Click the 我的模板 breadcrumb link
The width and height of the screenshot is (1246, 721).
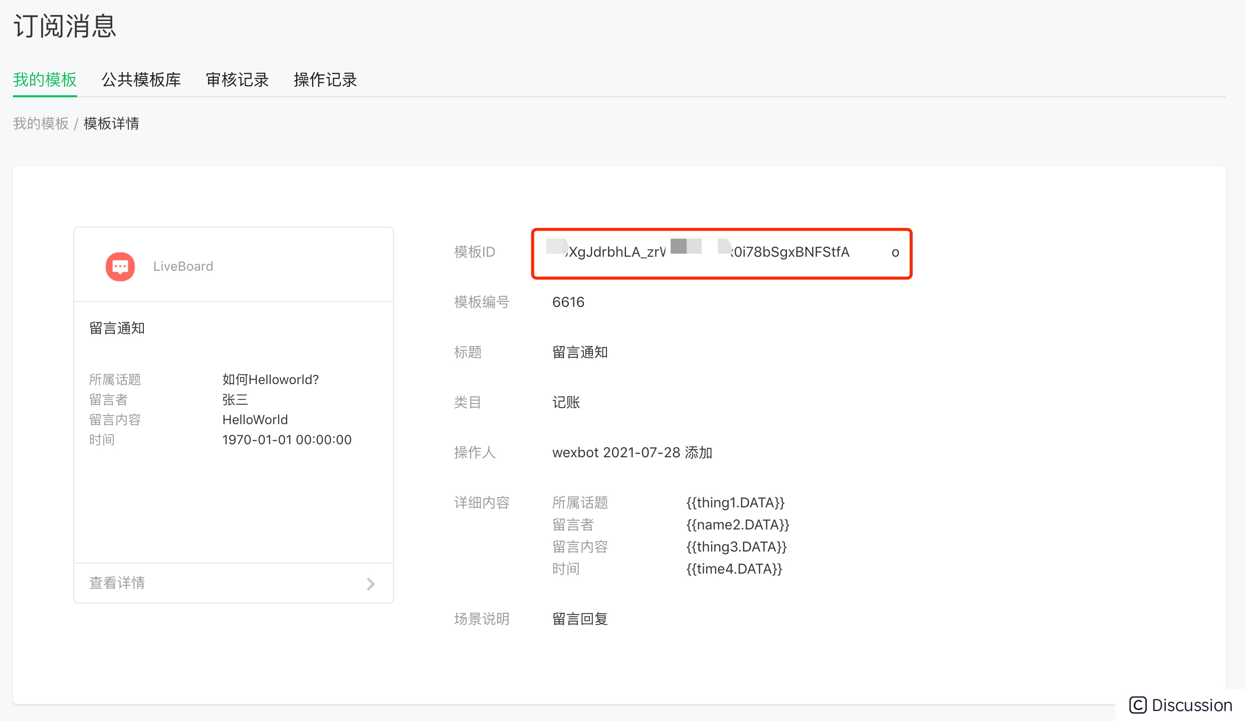[41, 123]
